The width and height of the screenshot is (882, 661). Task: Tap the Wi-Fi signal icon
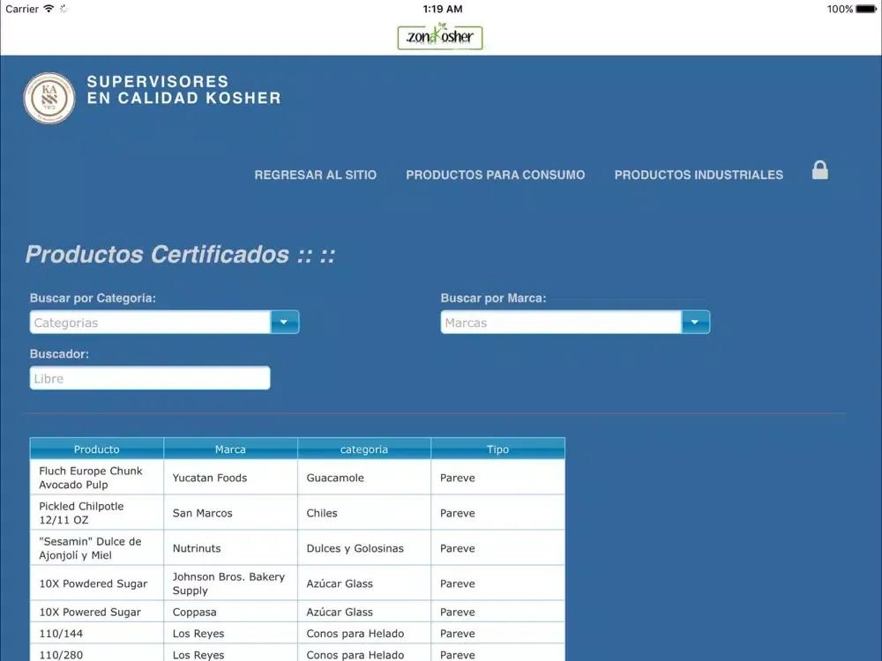(x=49, y=9)
